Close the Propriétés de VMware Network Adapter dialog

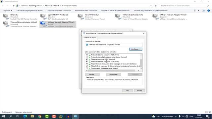tap(143, 33)
